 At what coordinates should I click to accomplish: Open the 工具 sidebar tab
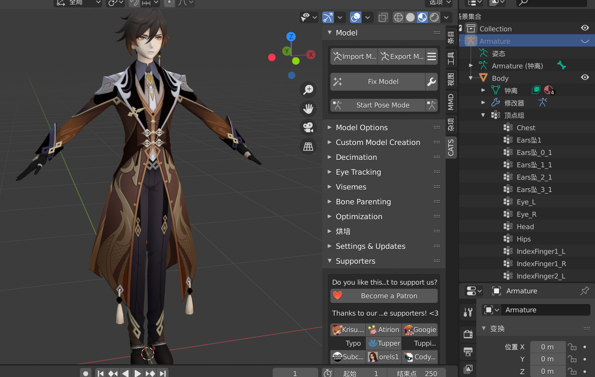point(451,58)
